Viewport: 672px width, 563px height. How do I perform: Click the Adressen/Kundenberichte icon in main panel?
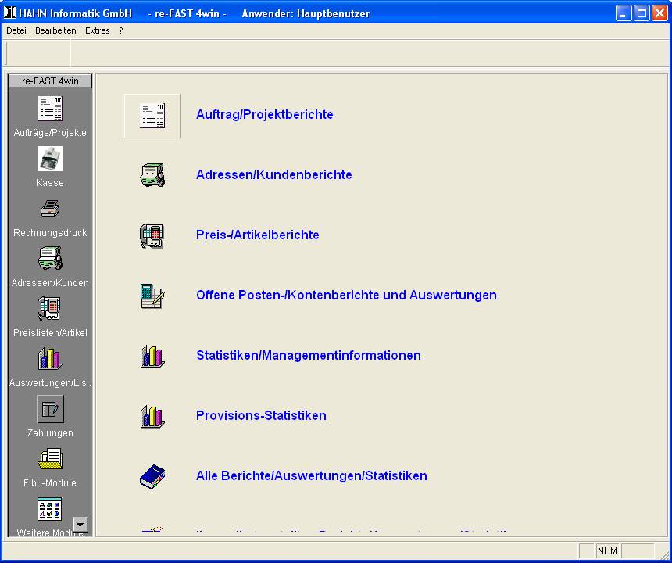pos(152,175)
